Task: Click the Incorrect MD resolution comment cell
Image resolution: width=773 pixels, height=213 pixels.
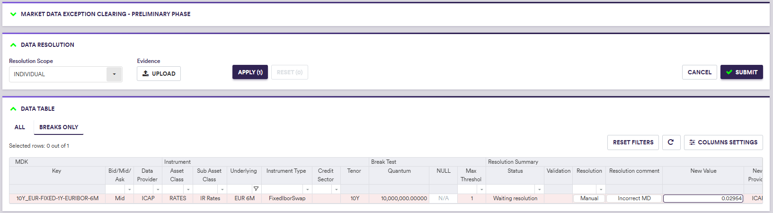Action: (x=634, y=198)
